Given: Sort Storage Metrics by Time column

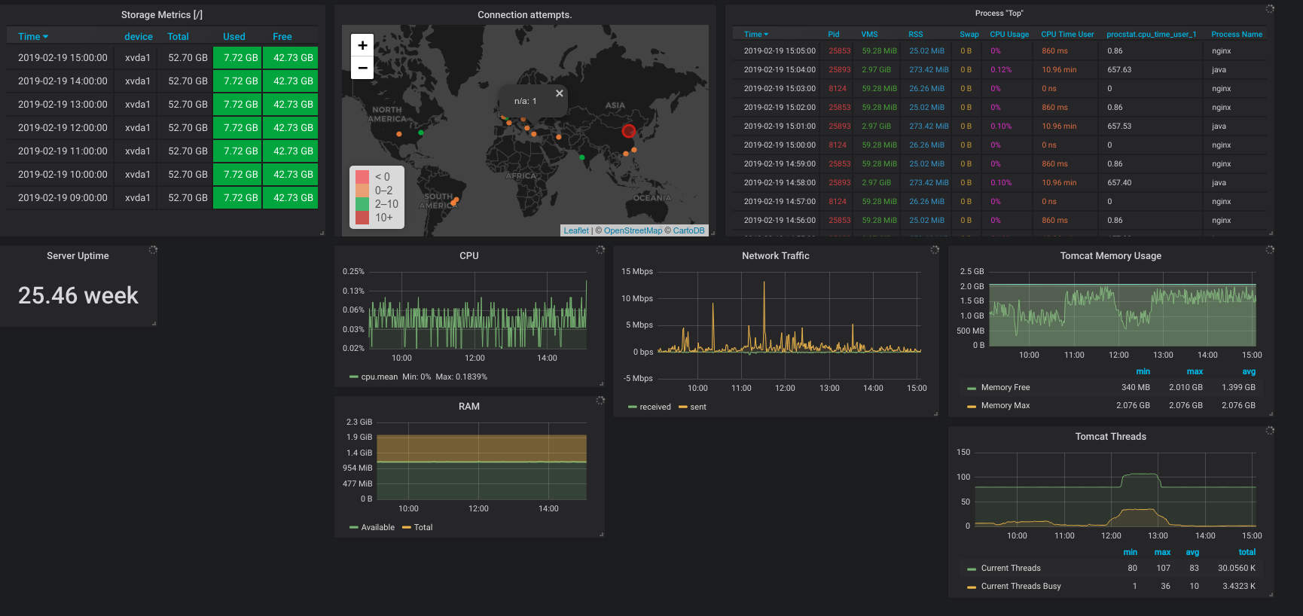Looking at the screenshot, I should [33, 36].
